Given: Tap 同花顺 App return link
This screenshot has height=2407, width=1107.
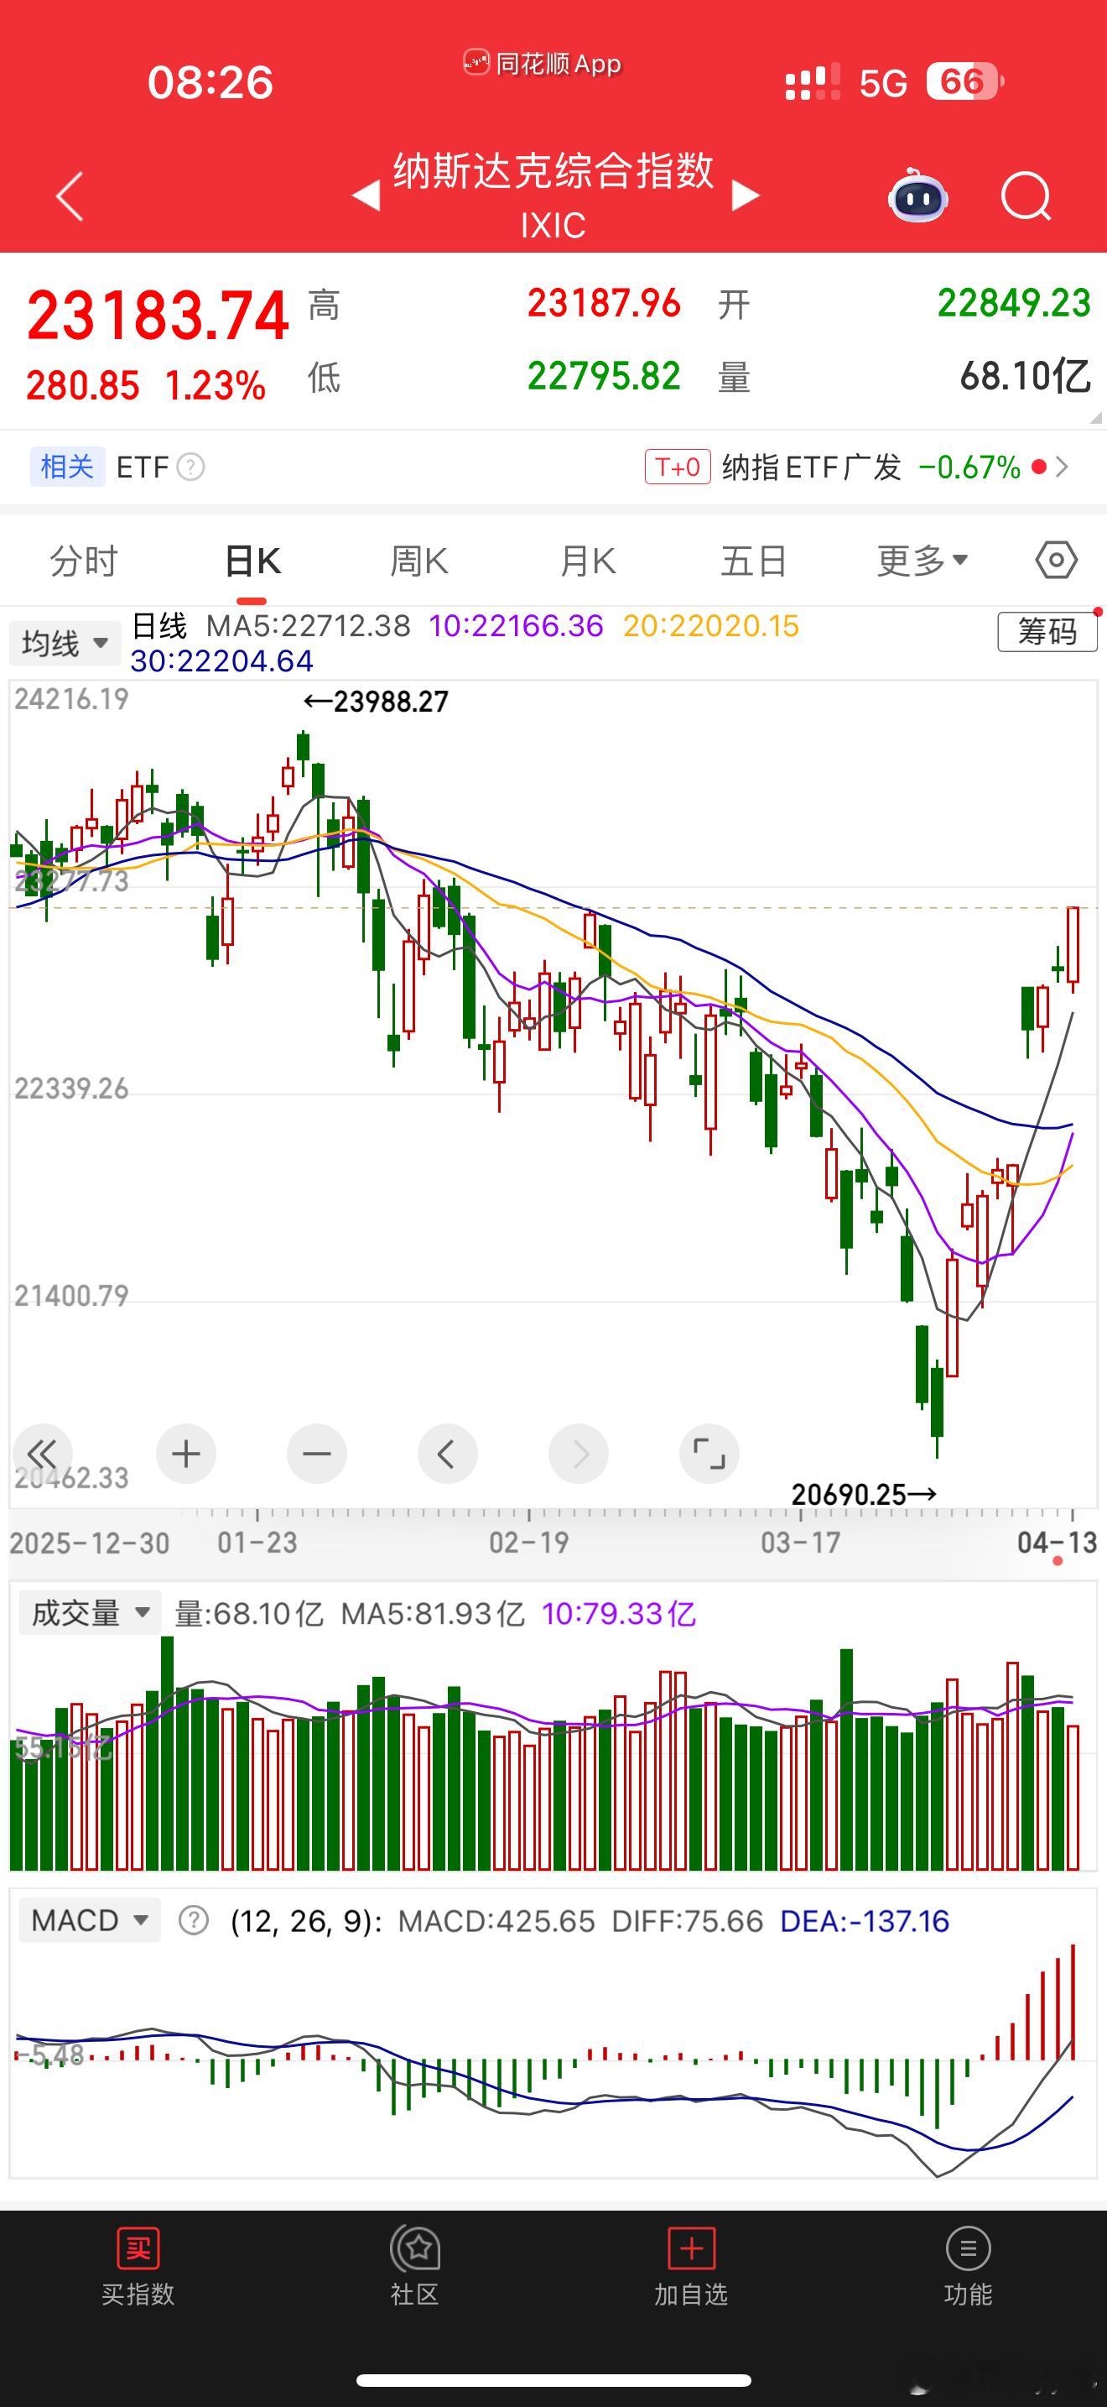Looking at the screenshot, I should coord(543,64).
